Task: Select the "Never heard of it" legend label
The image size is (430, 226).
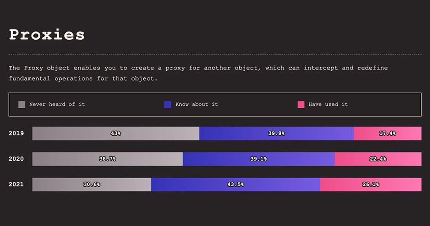Action: tap(57, 105)
